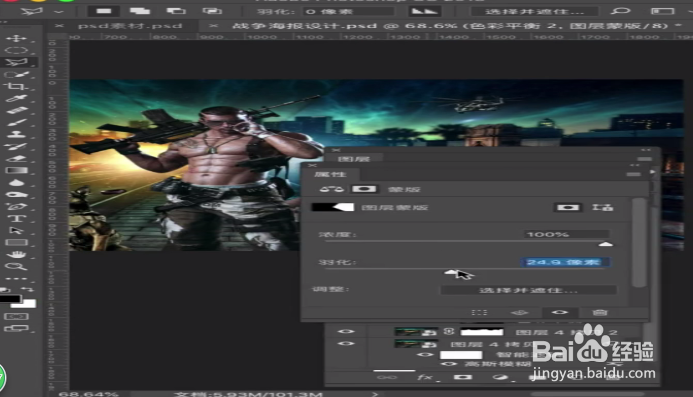Expand the collapsed toolbar double-arrow

point(4,22)
